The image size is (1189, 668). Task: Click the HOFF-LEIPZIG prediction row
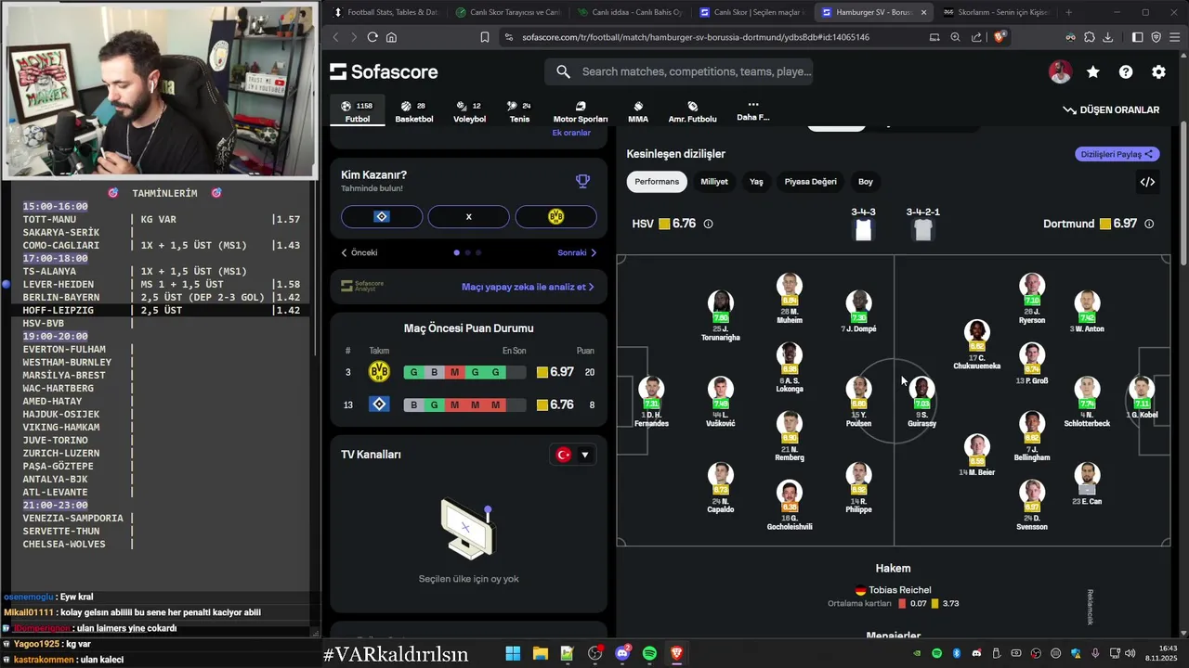(x=162, y=310)
